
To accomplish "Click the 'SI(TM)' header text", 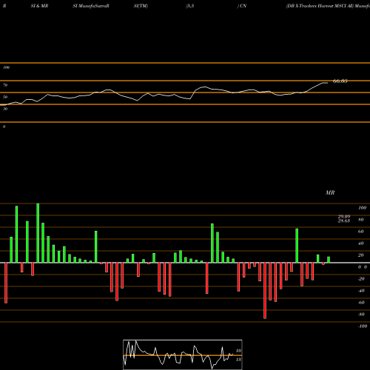I will coord(141,6).
